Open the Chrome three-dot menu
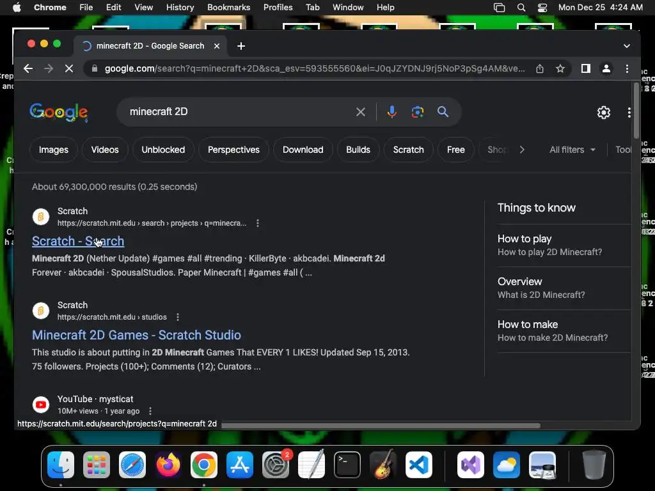The height and width of the screenshot is (491, 655). pyautogui.click(x=627, y=68)
